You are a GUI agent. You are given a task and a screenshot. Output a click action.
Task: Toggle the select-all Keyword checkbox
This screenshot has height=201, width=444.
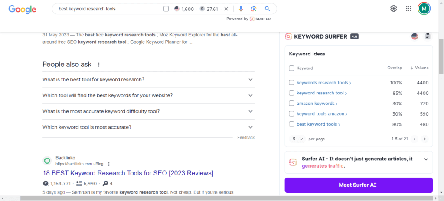click(x=291, y=68)
